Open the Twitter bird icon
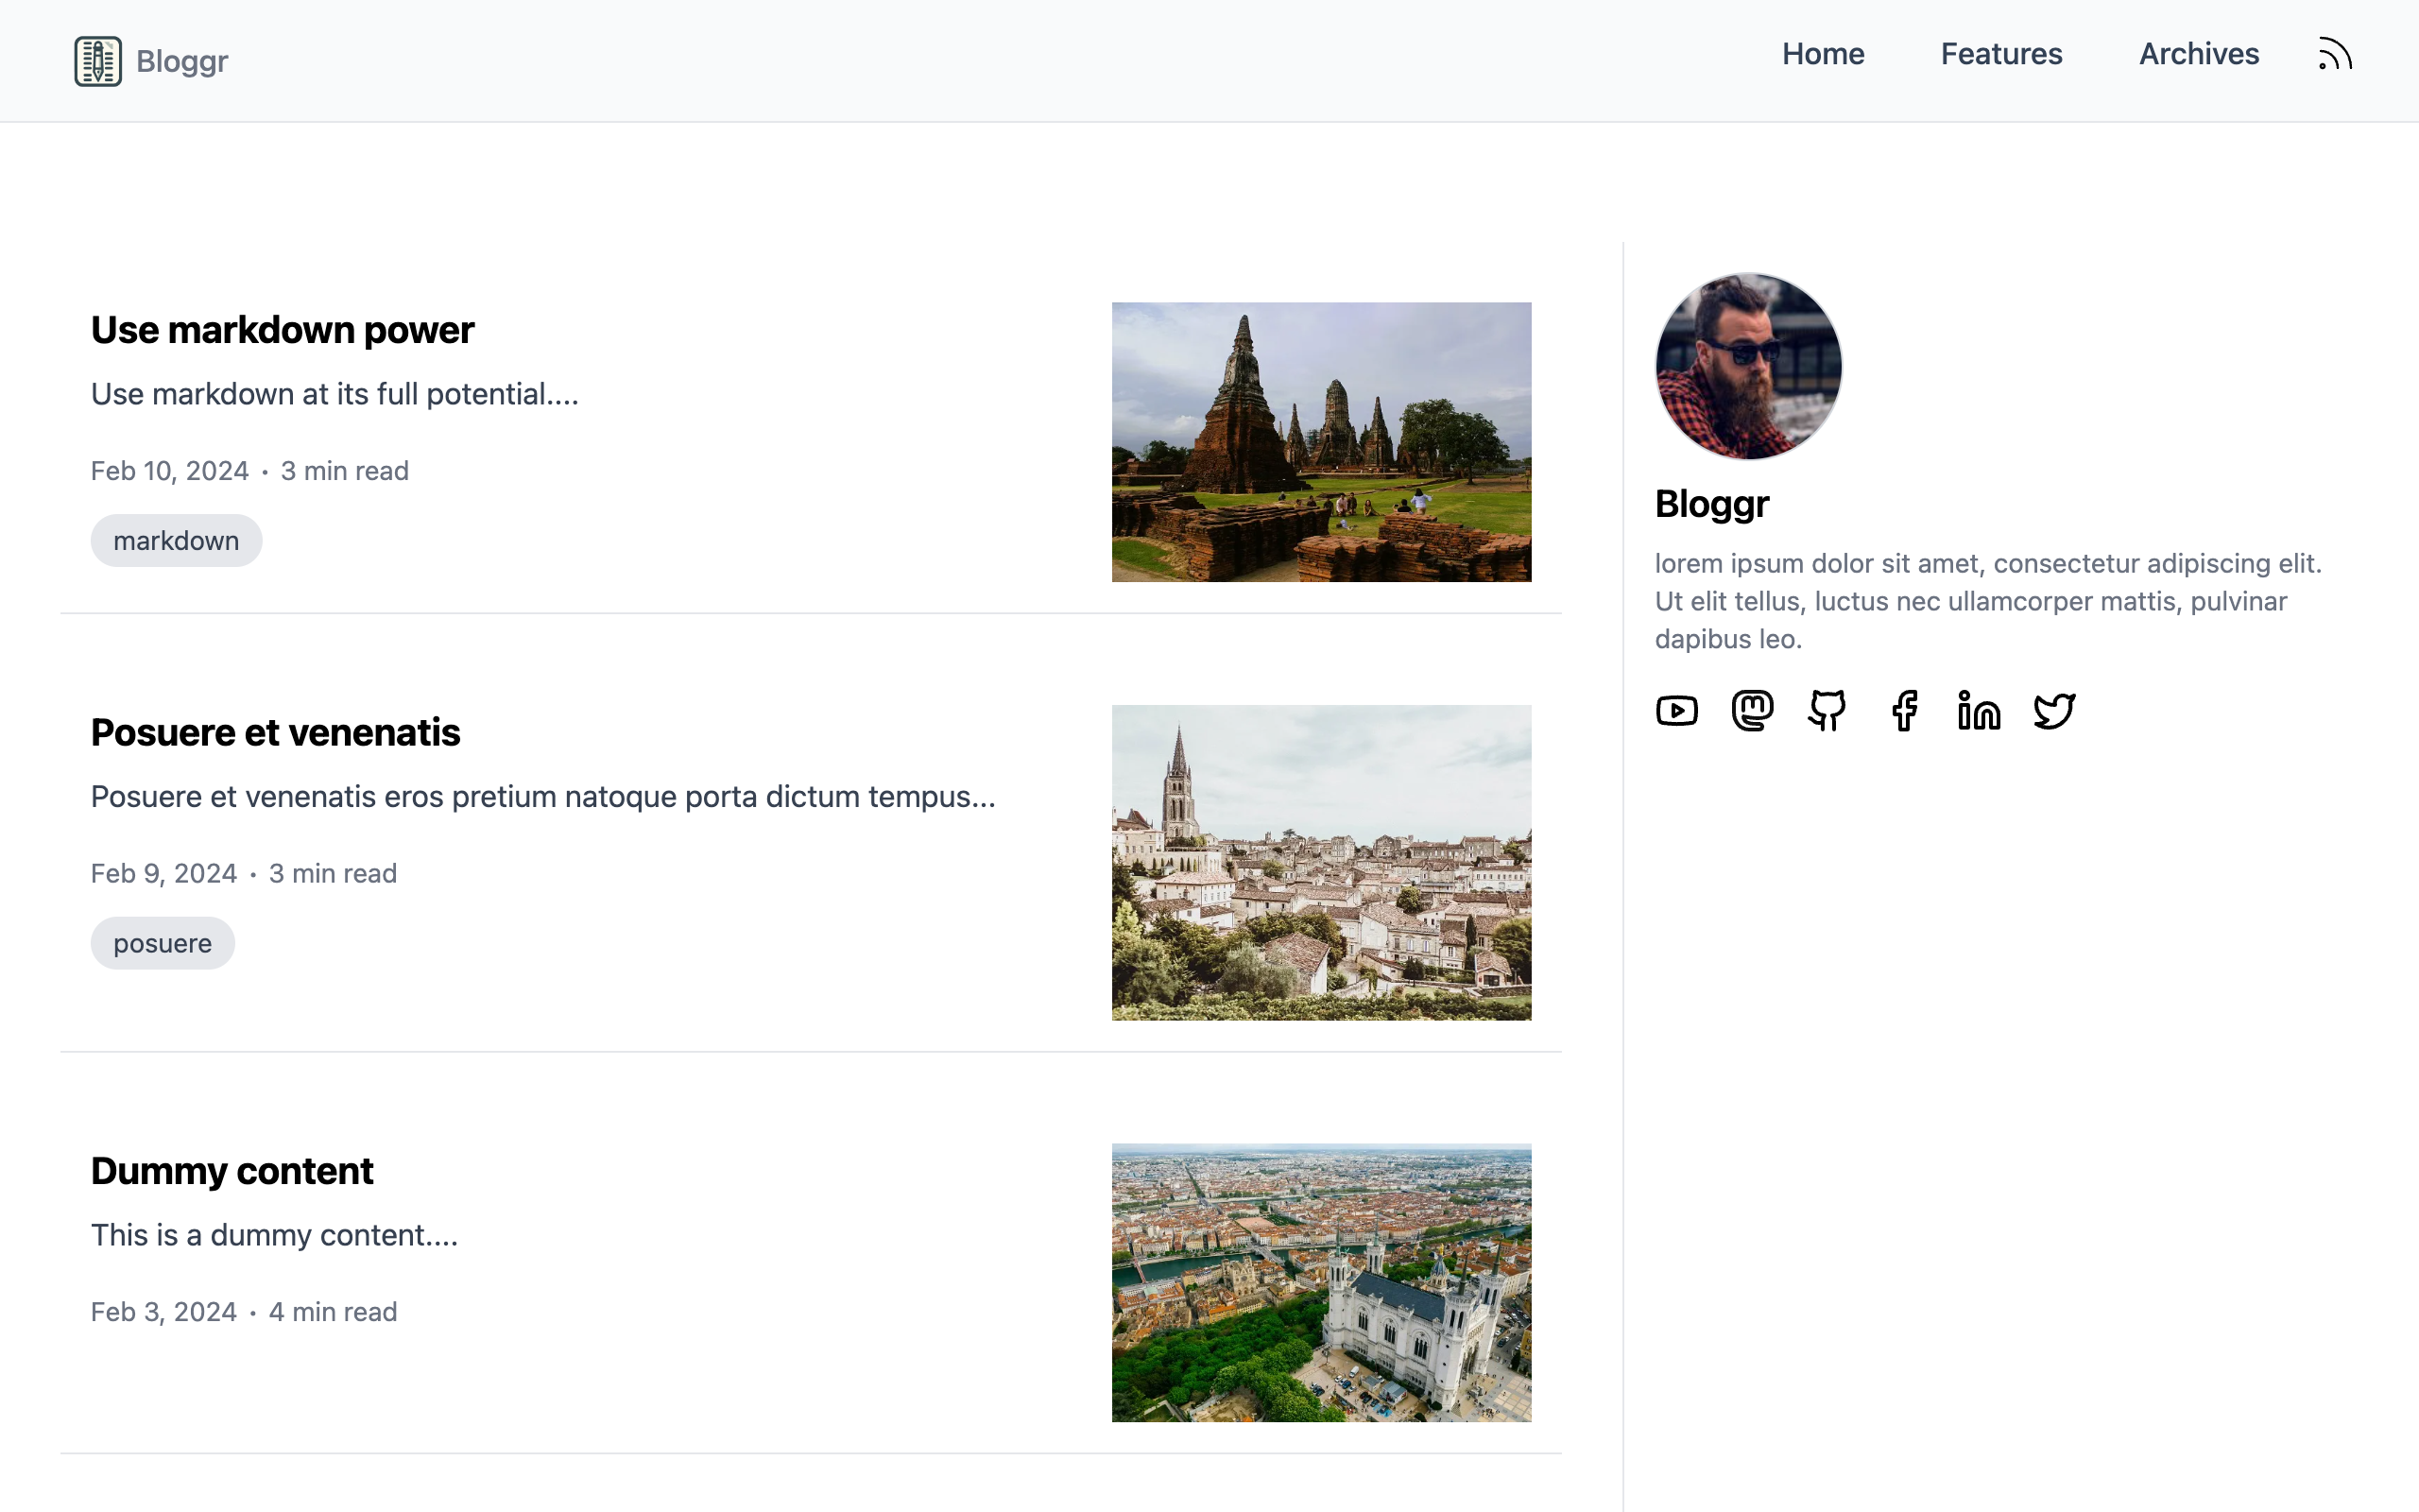This screenshot has width=2419, height=1512. click(2054, 711)
